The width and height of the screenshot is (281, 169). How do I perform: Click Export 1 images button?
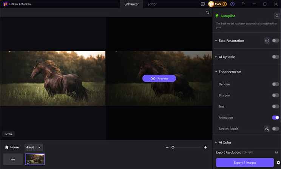click(x=245, y=163)
